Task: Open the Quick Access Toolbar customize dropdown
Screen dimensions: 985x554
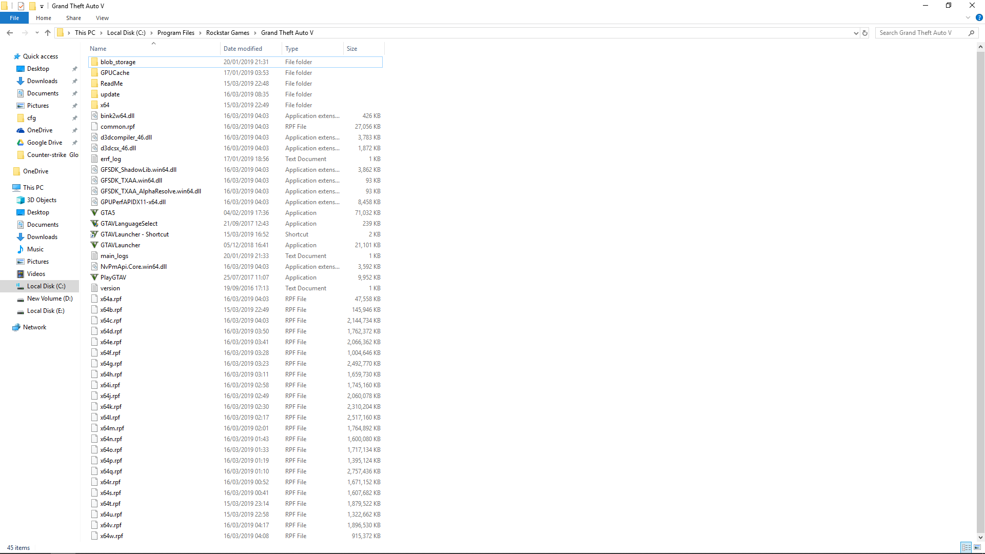Action: click(42, 6)
